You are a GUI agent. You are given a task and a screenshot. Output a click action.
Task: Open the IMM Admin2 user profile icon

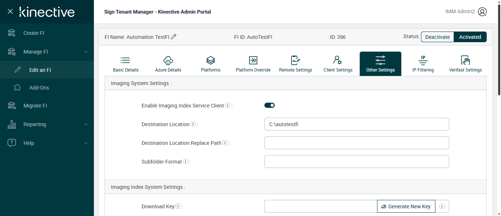coord(483,12)
